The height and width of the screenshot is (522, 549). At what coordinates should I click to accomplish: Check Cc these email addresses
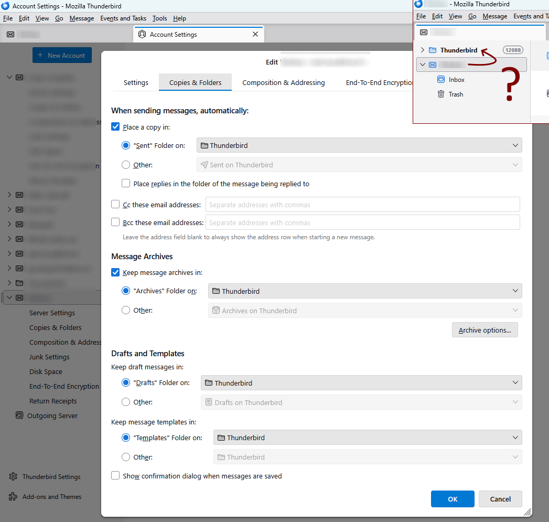[115, 204]
